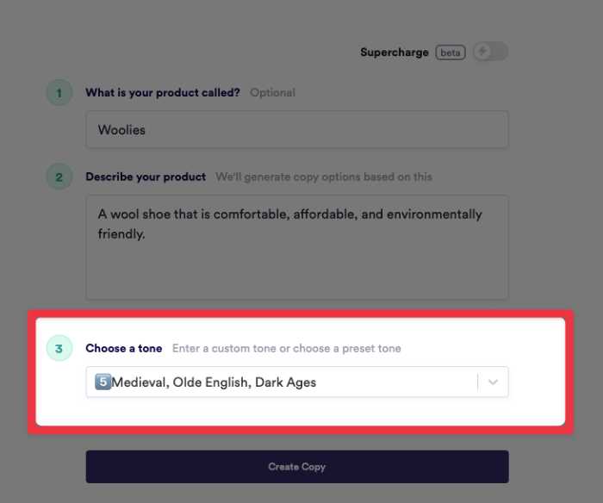Click the Create Copy button
This screenshot has height=503, width=603.
pos(297,467)
